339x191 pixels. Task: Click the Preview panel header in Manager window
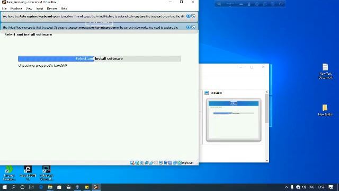pyautogui.click(x=216, y=93)
